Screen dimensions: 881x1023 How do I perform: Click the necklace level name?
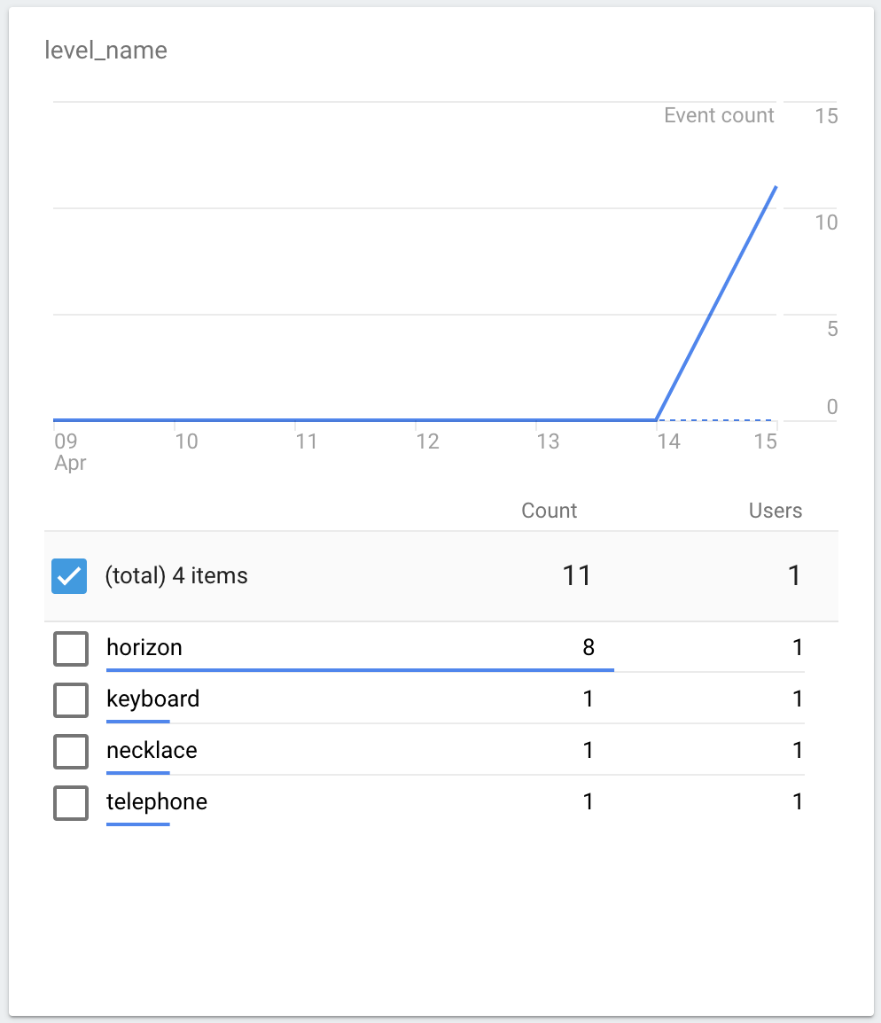(x=152, y=750)
